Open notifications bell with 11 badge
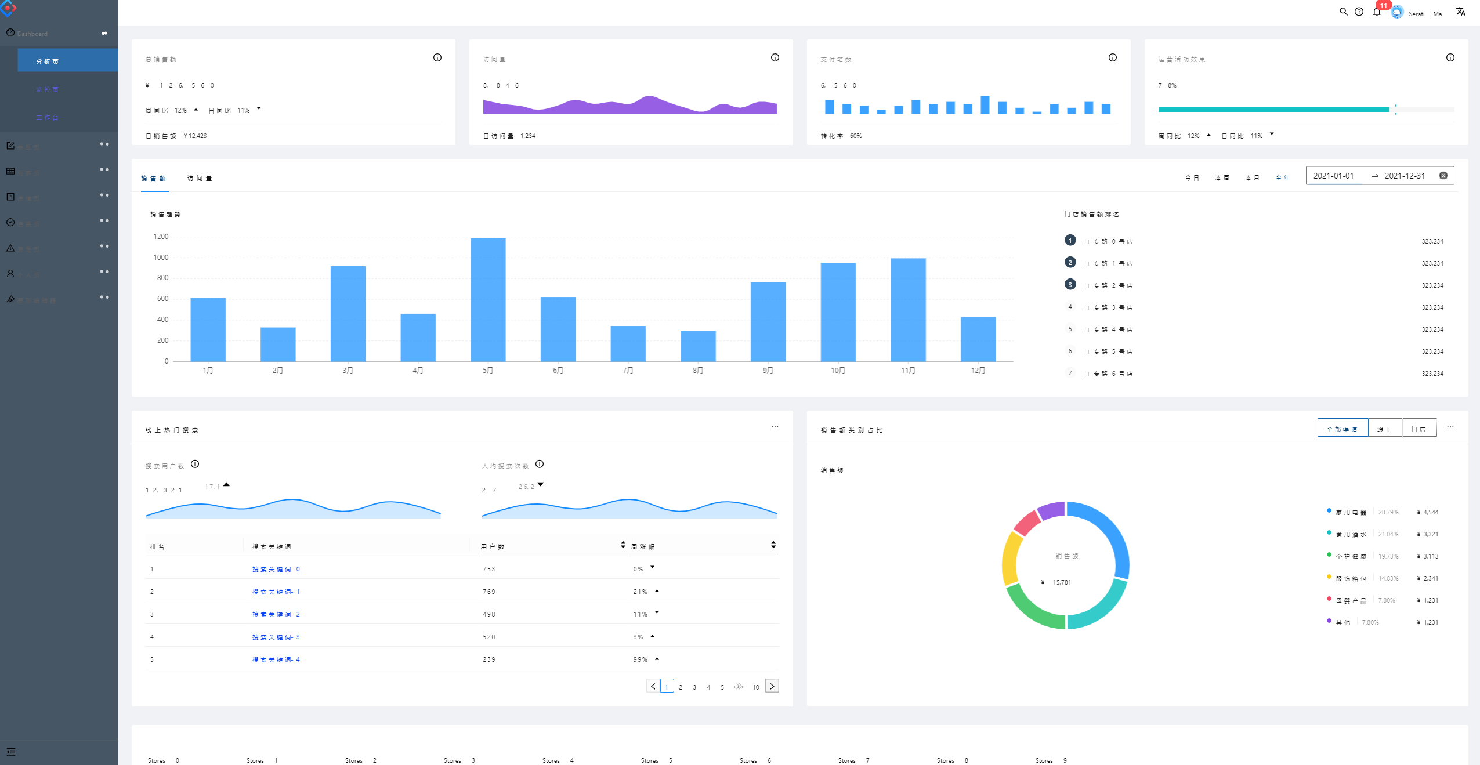Viewport: 1480px width, 765px height. (x=1377, y=12)
